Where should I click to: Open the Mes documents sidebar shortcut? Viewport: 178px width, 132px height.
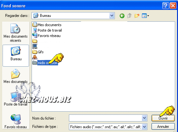(16, 76)
